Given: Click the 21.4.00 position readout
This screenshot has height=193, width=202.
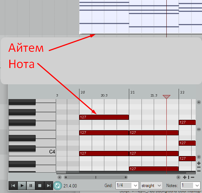Looking at the screenshot, I should 70,186.
